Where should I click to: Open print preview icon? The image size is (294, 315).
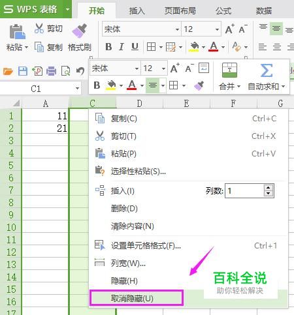[65, 71]
